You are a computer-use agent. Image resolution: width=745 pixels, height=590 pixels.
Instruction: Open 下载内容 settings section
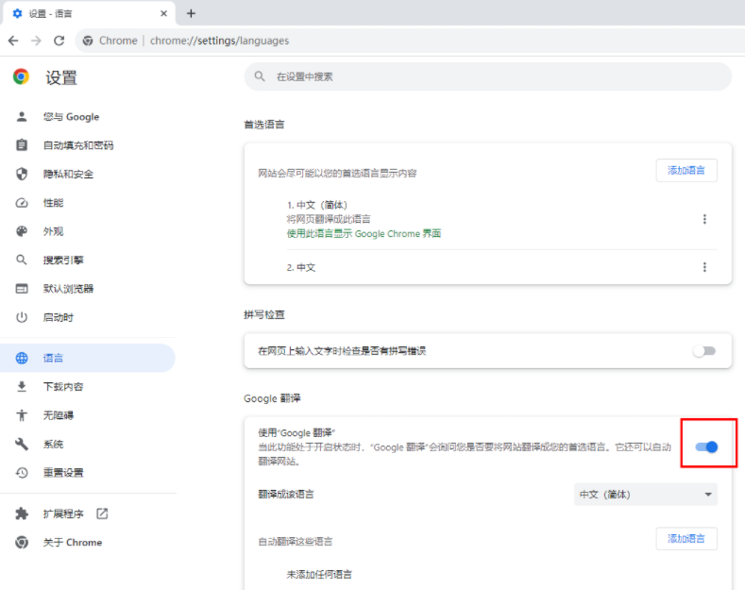tap(88, 387)
